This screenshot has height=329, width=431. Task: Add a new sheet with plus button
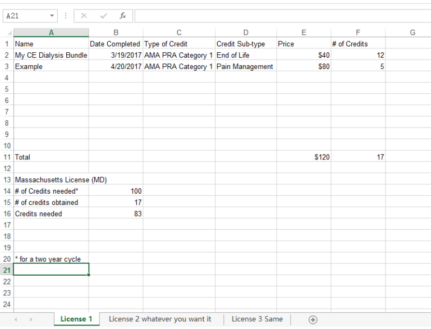313,319
